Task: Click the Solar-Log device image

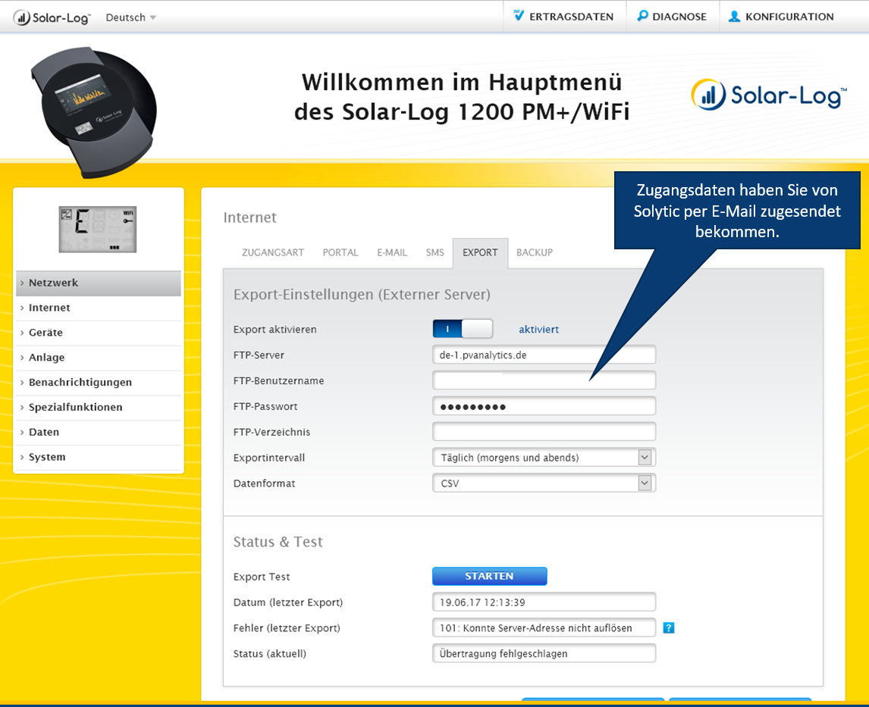Action: pyautogui.click(x=94, y=112)
